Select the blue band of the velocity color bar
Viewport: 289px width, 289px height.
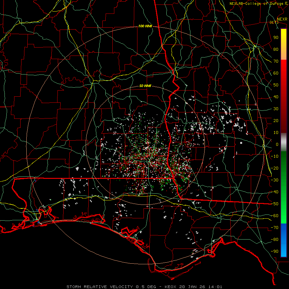[284, 240]
